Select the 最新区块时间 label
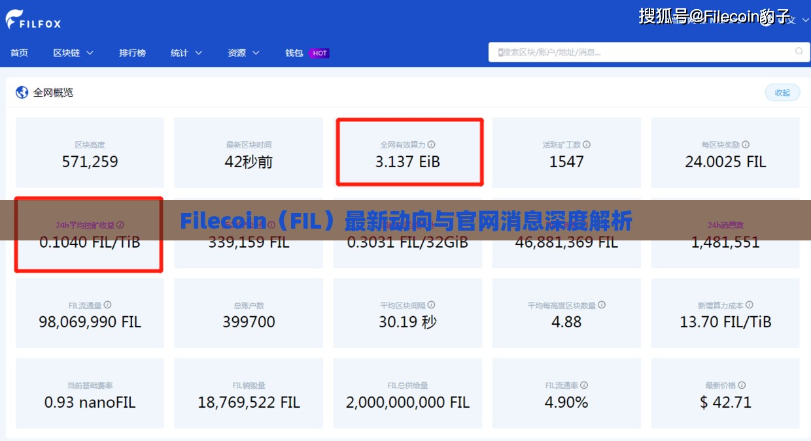Viewport: 811px width, 441px height. coord(249,145)
